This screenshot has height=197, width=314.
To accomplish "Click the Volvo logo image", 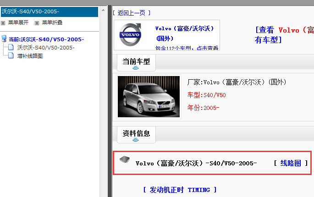I will [x=130, y=35].
